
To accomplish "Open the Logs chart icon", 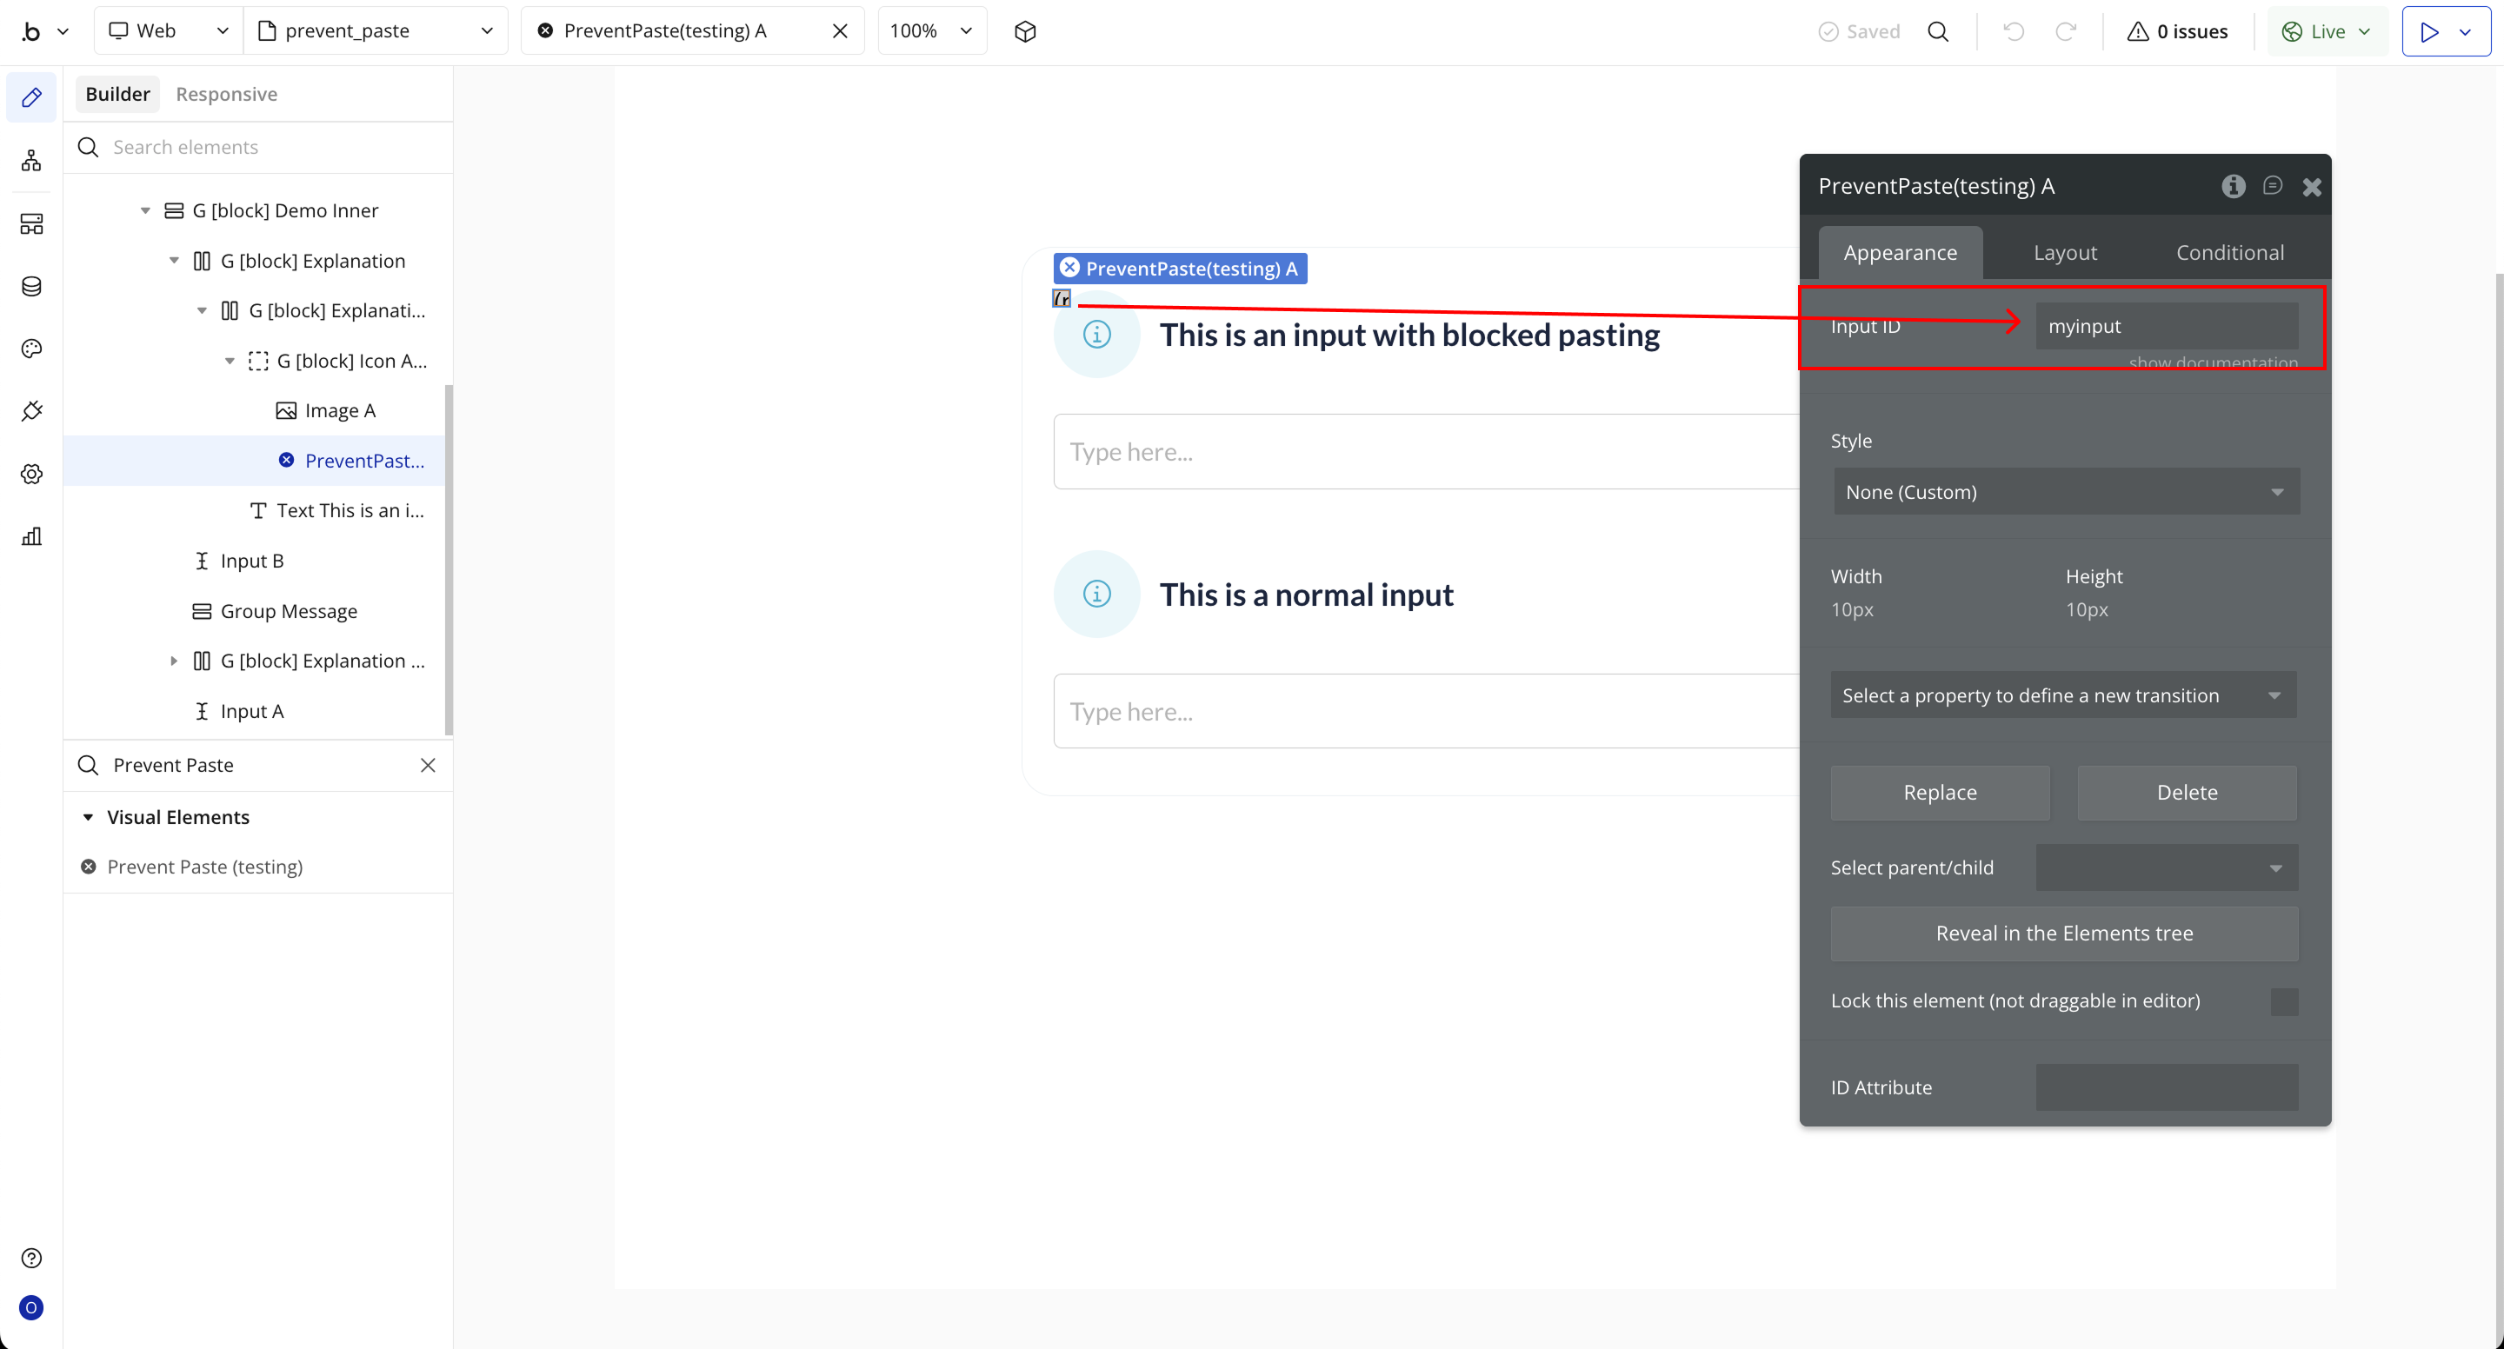I will [x=31, y=536].
